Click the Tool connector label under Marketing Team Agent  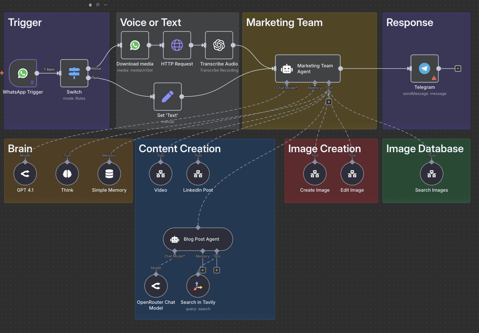(329, 88)
